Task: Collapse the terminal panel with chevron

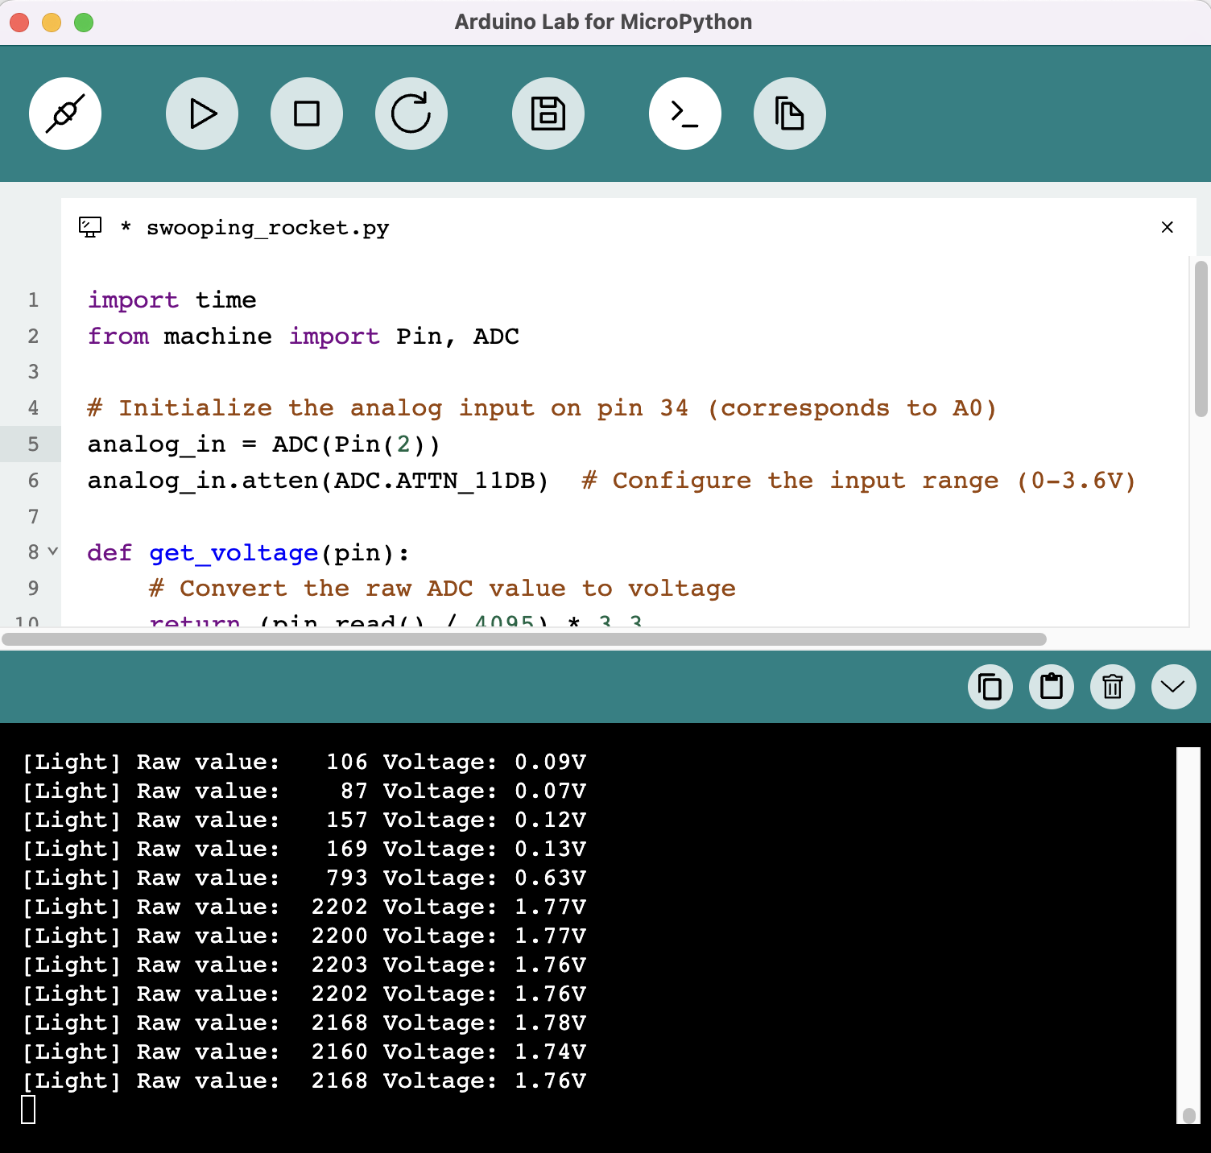Action: coord(1174,687)
